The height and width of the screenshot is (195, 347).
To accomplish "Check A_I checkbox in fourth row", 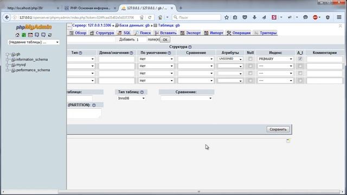I will click(300, 81).
